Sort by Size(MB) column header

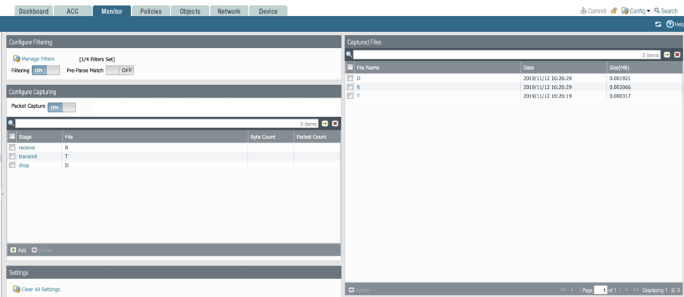[645, 68]
